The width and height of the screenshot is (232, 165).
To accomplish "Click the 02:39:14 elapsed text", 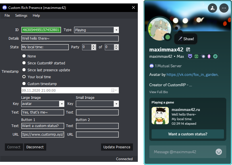I will click(184, 124).
